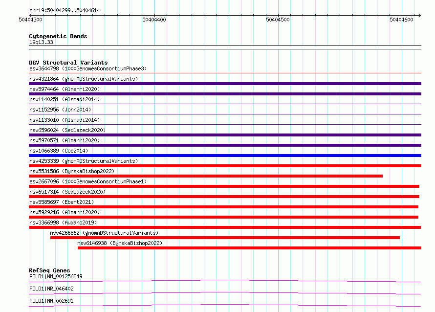Select nsv6146938 (ByrskaBishop2022) label

tap(120, 243)
